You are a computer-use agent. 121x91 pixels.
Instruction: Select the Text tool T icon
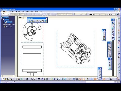[100, 72]
